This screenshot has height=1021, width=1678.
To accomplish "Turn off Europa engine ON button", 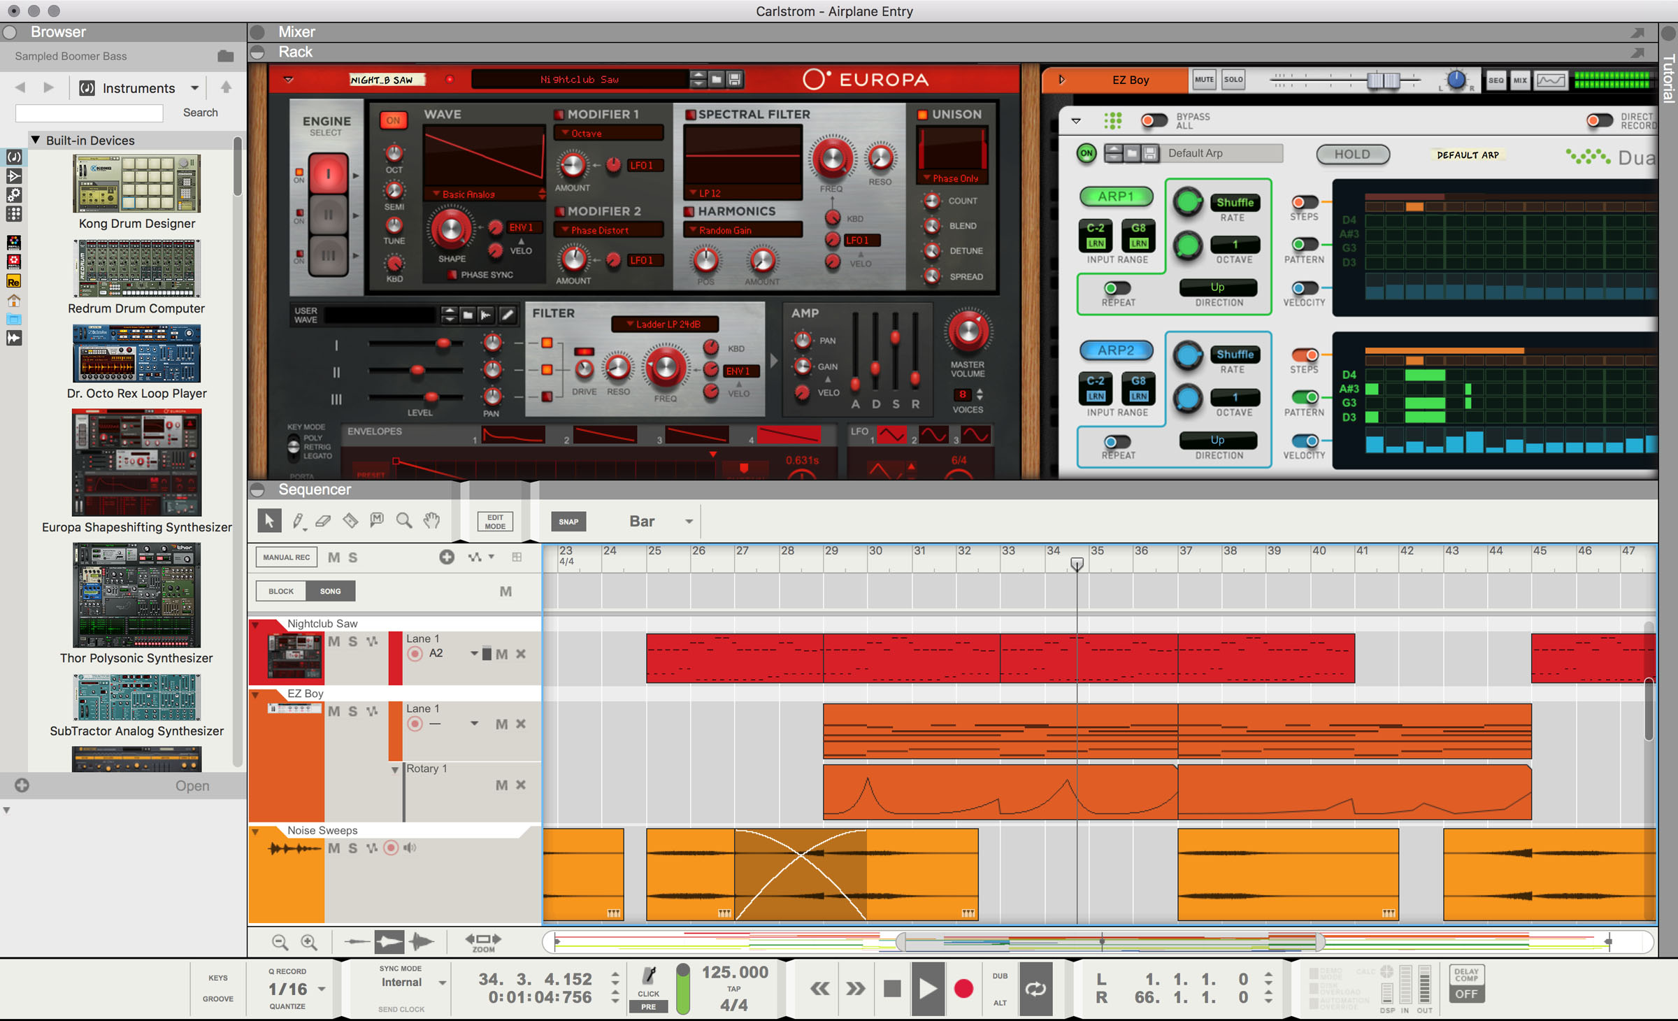I will [394, 120].
